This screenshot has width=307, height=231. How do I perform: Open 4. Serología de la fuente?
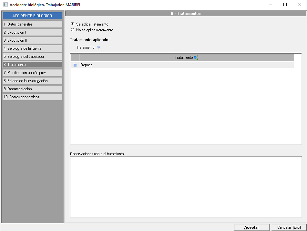[32, 48]
